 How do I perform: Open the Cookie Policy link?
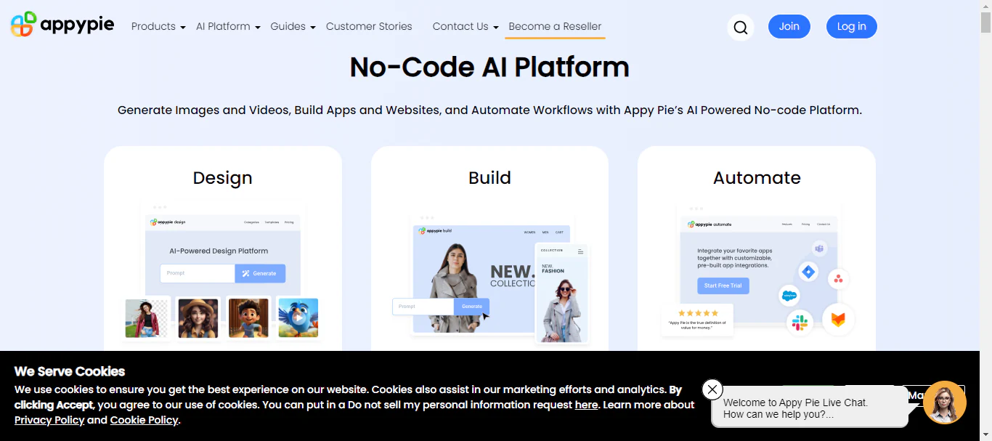144,420
